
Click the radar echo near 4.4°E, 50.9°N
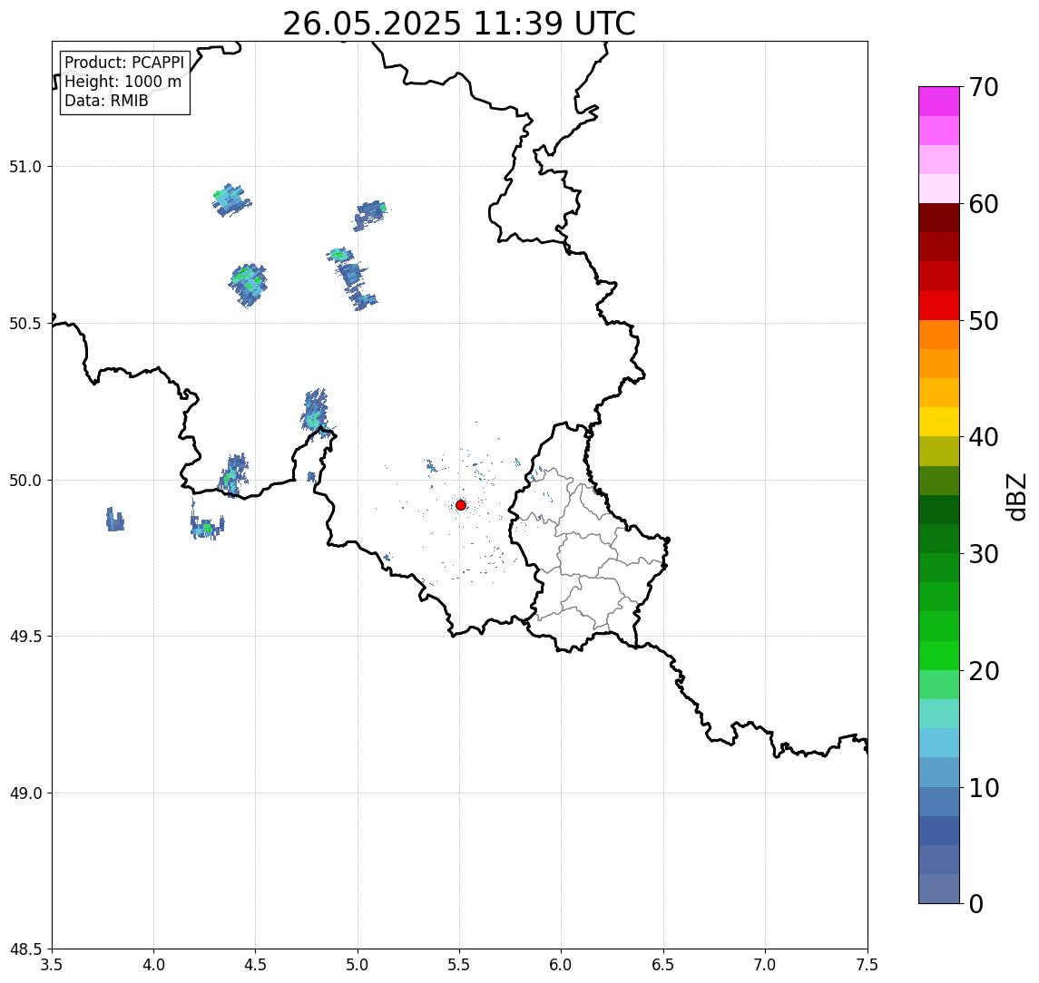point(230,200)
